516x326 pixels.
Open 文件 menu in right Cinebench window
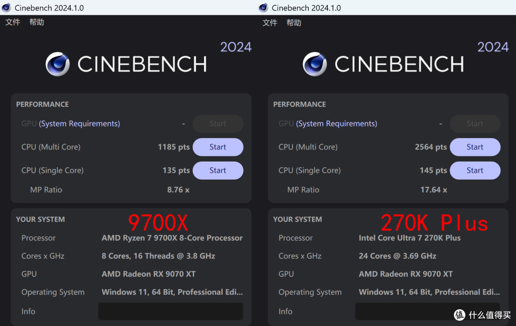click(270, 23)
